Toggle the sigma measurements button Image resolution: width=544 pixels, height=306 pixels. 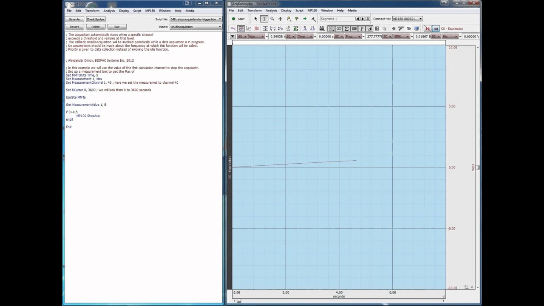tap(346, 28)
